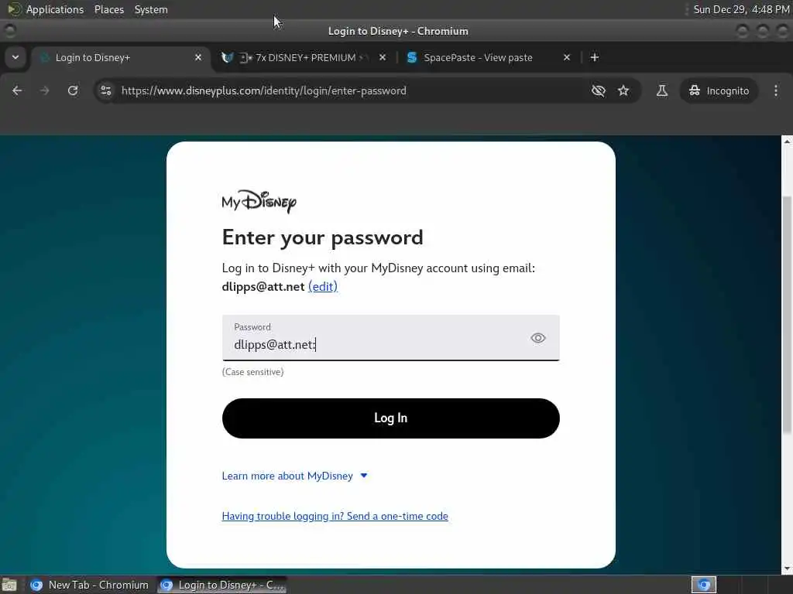Click the third-party cookies blocked eye icon
Image resolution: width=793 pixels, height=594 pixels.
click(x=599, y=90)
